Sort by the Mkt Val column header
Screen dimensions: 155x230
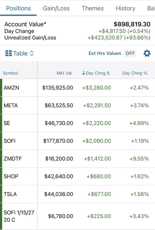[64, 73]
